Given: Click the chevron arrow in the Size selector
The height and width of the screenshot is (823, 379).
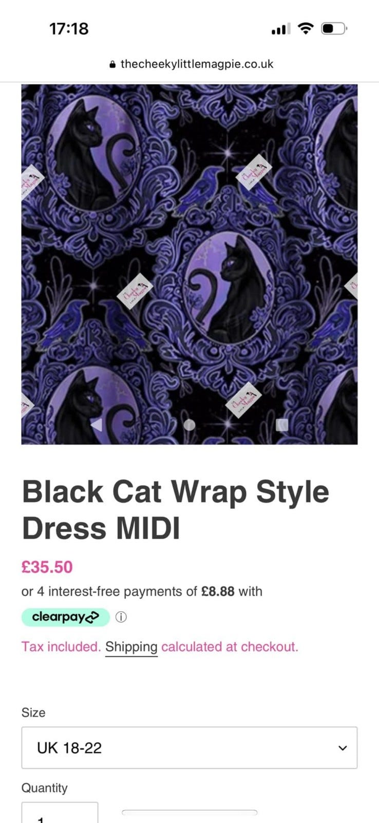Looking at the screenshot, I should (343, 748).
